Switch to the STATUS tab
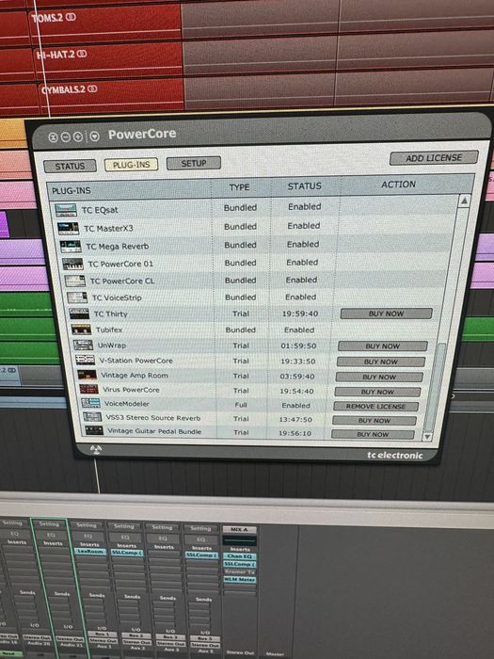Image resolution: width=494 pixels, height=659 pixels. click(70, 166)
